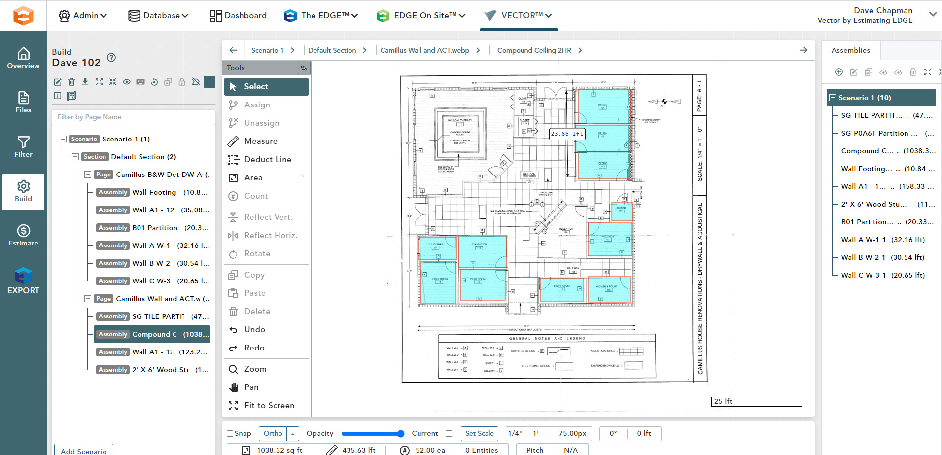Toggle the eye visibility icon in Build toolbar
This screenshot has width=942, height=455.
coord(127,82)
